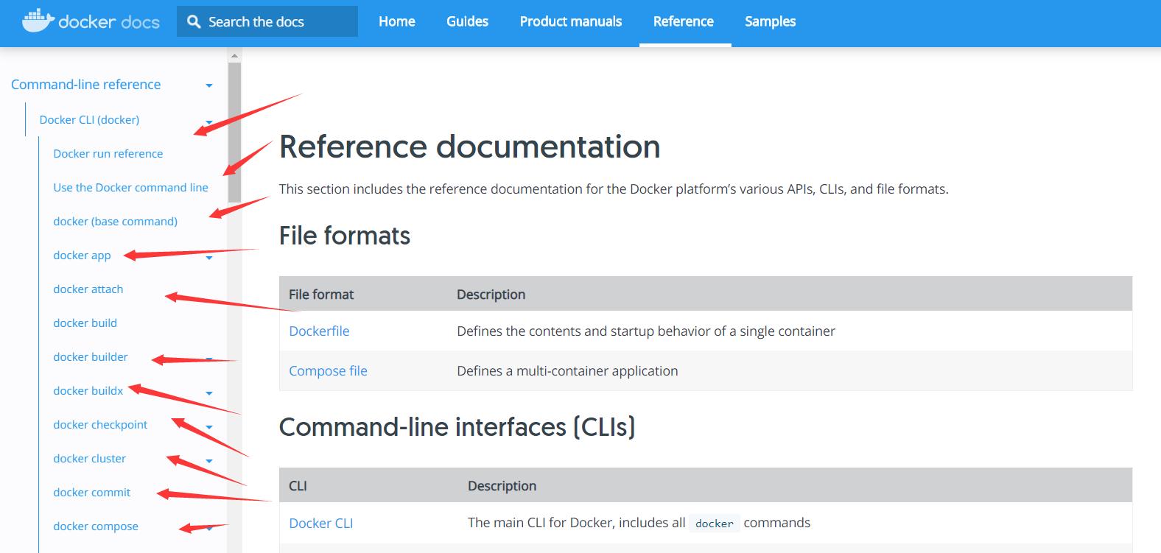This screenshot has width=1161, height=553.
Task: Open the Guides tab
Action: click(467, 22)
